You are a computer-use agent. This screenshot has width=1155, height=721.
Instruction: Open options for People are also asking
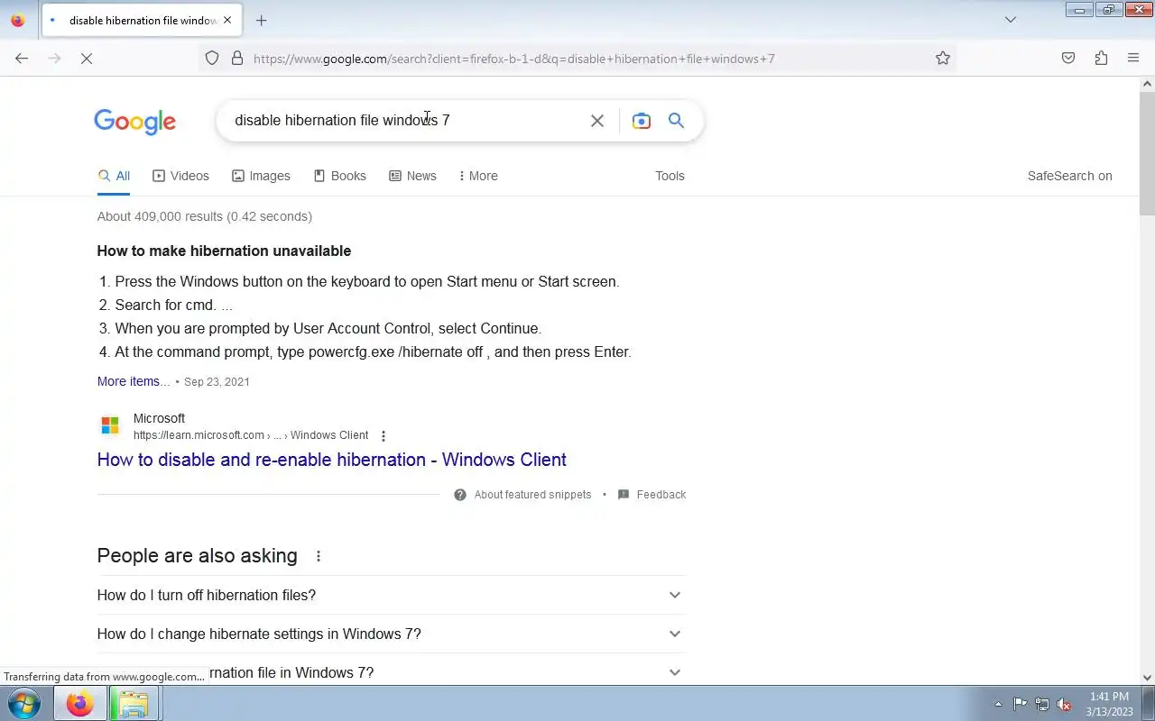pos(319,556)
